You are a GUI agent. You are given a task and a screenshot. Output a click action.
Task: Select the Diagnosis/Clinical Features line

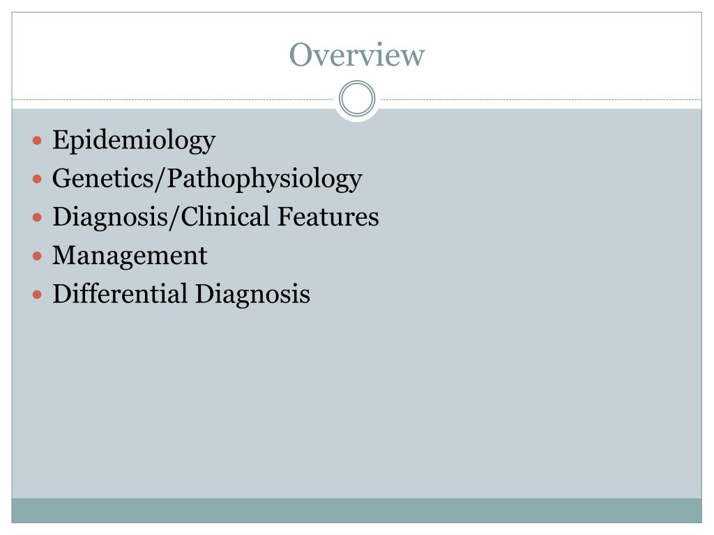[x=215, y=217]
